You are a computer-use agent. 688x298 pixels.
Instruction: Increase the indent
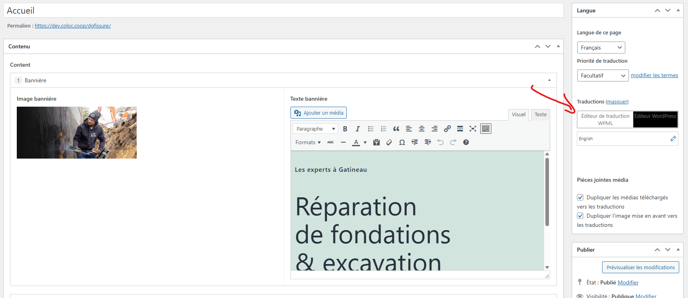[x=428, y=142]
